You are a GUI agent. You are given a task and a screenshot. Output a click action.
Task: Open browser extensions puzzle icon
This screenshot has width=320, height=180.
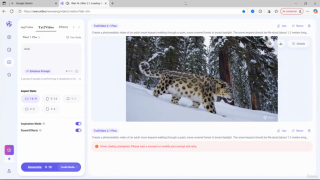[260, 11]
